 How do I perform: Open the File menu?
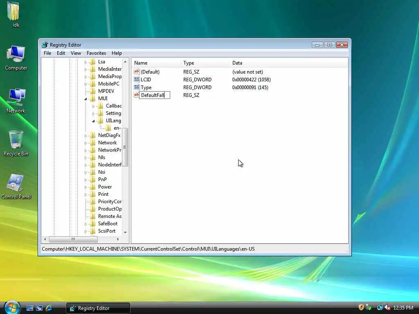47,53
